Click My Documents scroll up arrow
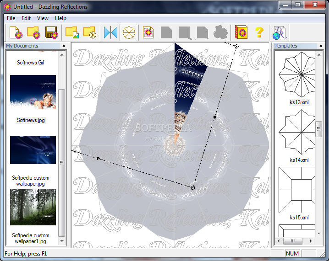 [x=62, y=55]
